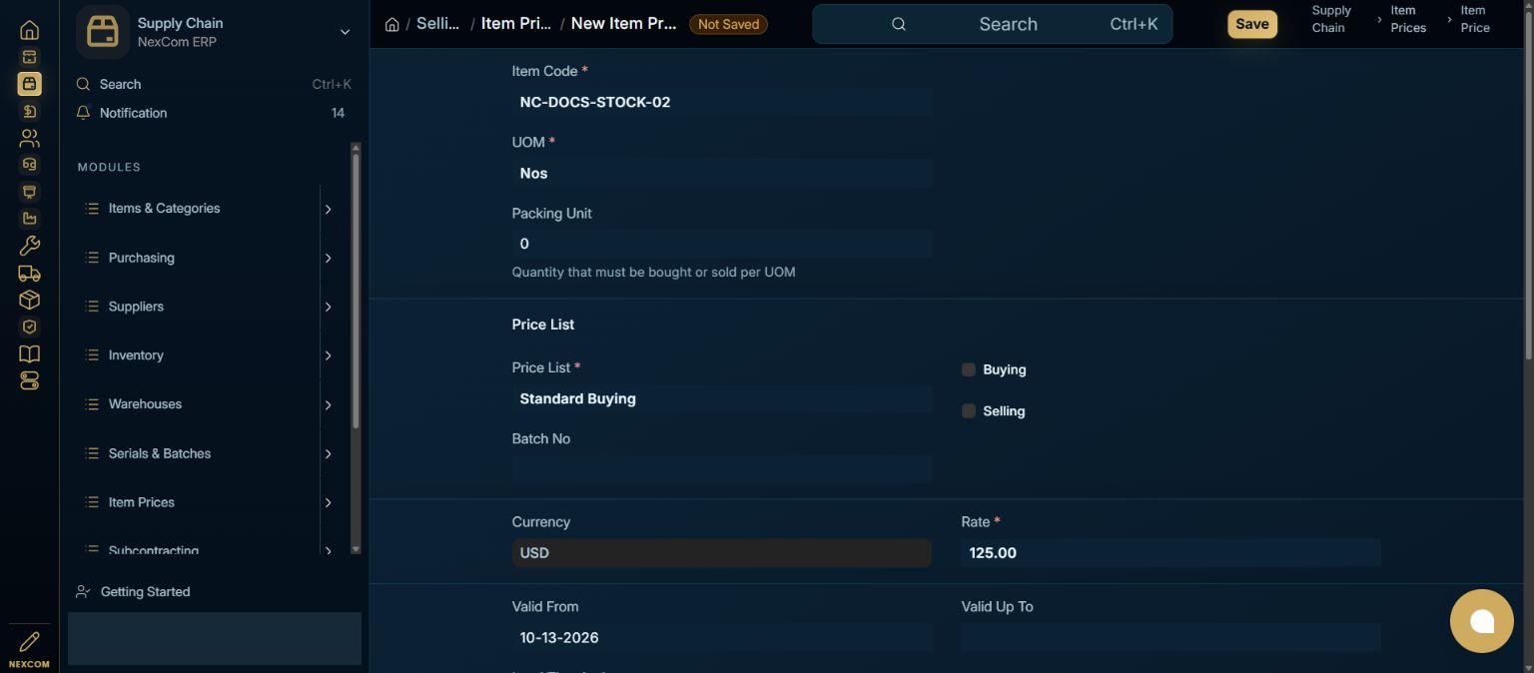This screenshot has height=673, width=1534.
Task: Open the Purchasing module label
Action: tap(141, 258)
